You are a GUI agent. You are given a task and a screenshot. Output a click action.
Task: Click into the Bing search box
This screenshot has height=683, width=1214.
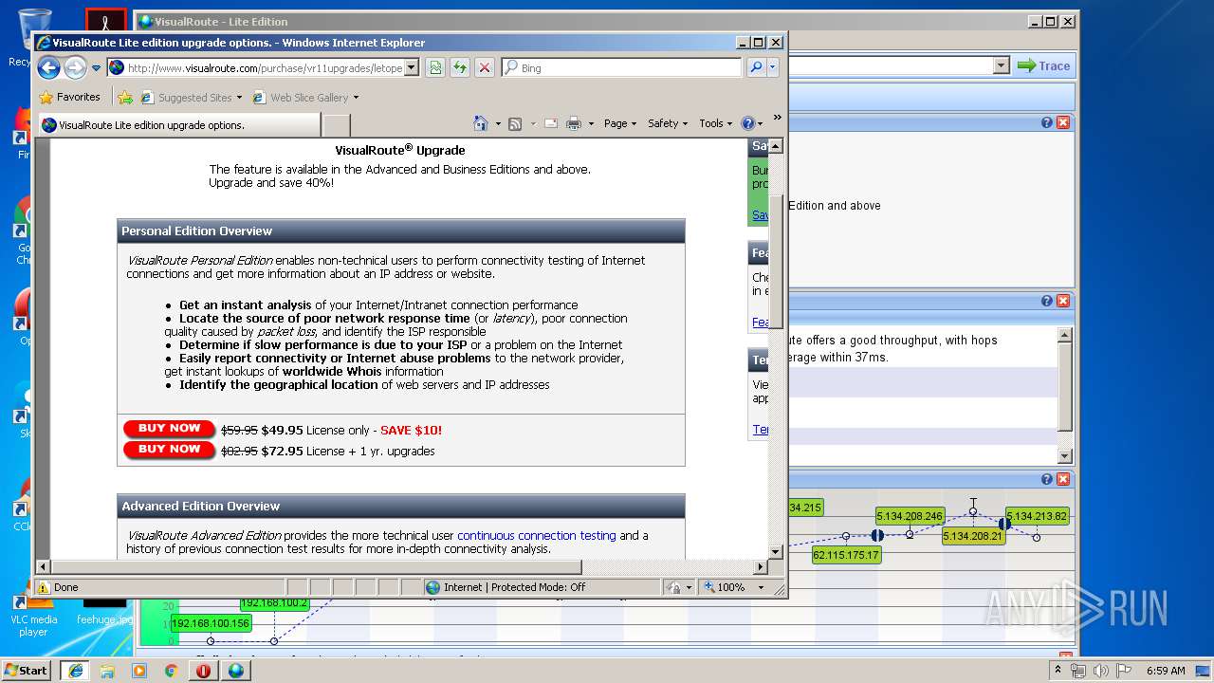tap(621, 67)
